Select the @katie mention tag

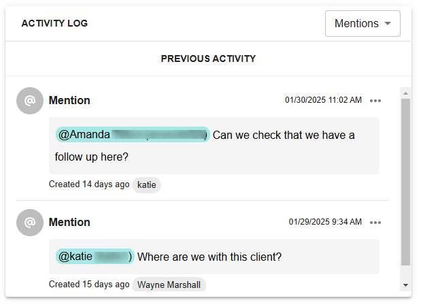[x=95, y=256]
